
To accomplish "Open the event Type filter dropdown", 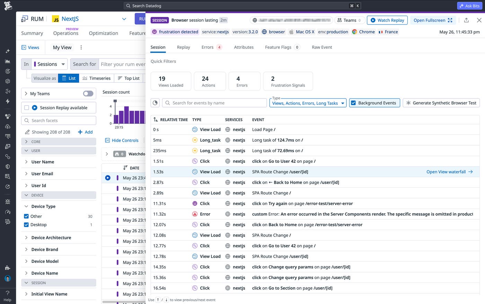I will (308, 103).
